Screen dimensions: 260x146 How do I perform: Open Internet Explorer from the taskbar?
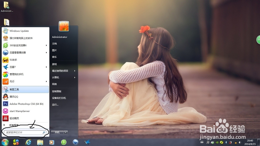[x=28, y=142]
